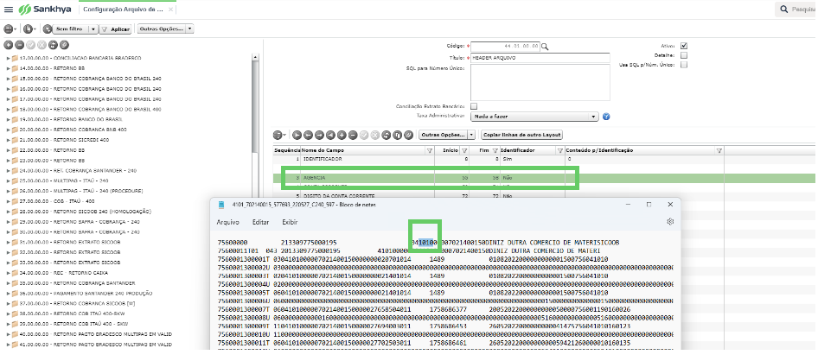Refresh the layout tree list
818x361 pixels.
click(54, 45)
